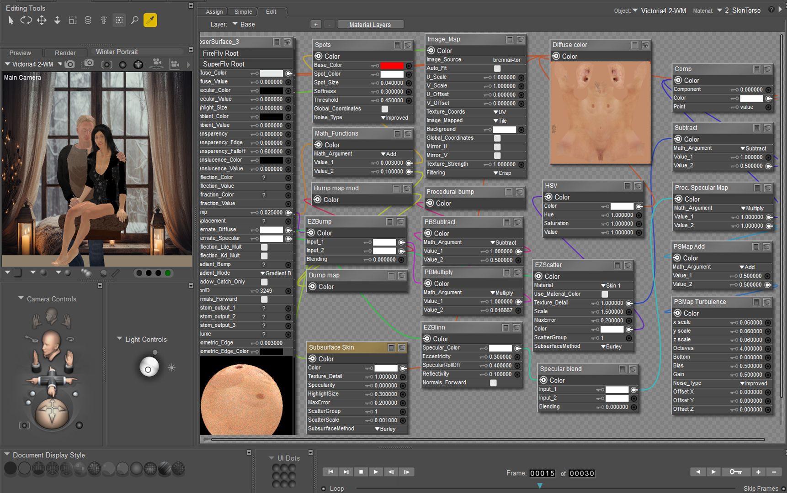Collapse the Light Controls panel
This screenshot has height=493, width=787.
pyautogui.click(x=119, y=339)
